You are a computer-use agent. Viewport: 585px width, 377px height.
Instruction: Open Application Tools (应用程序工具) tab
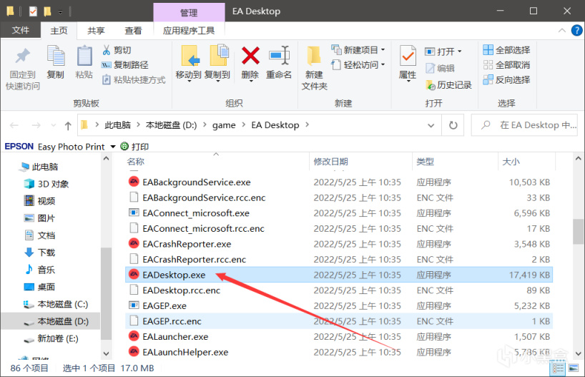click(x=189, y=31)
